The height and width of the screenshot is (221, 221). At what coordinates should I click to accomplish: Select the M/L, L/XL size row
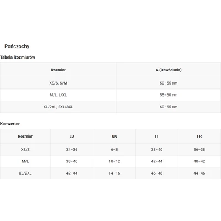pos(110,95)
